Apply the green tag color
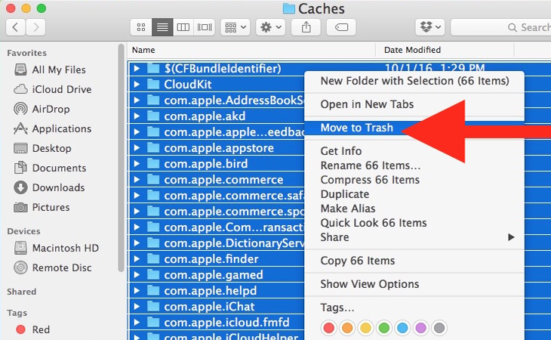 click(384, 328)
